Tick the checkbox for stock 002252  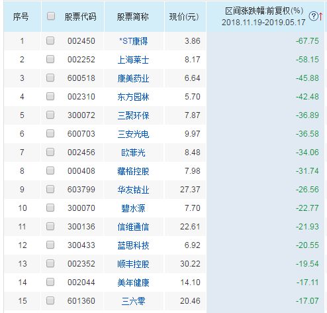(x=50, y=59)
